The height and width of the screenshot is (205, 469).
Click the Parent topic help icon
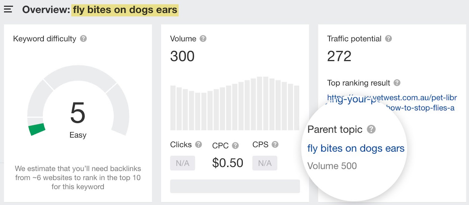pyautogui.click(x=371, y=129)
